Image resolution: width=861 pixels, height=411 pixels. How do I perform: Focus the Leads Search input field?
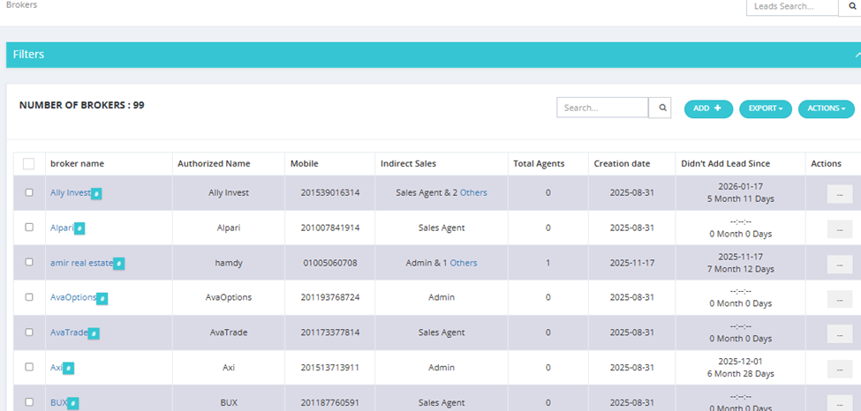tap(792, 6)
